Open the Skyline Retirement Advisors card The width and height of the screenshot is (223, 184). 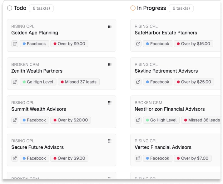(166, 71)
